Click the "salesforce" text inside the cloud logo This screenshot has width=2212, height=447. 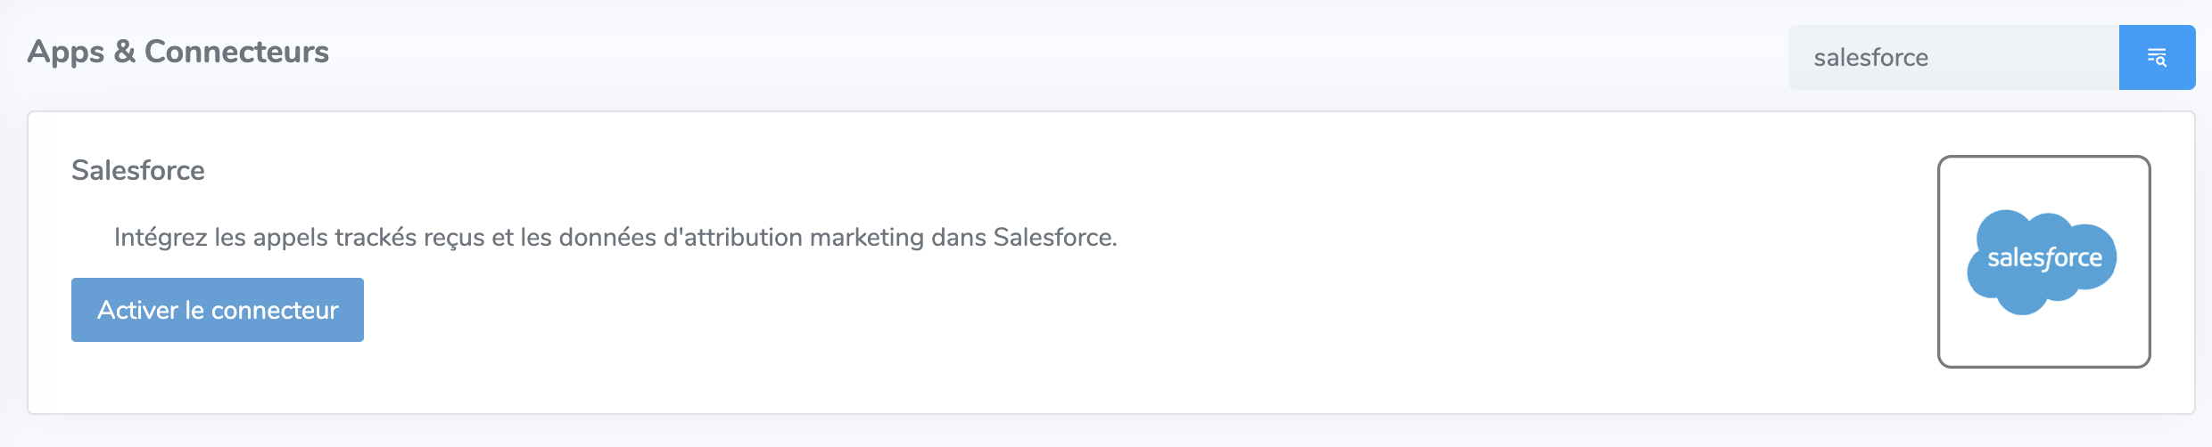pos(2044,258)
